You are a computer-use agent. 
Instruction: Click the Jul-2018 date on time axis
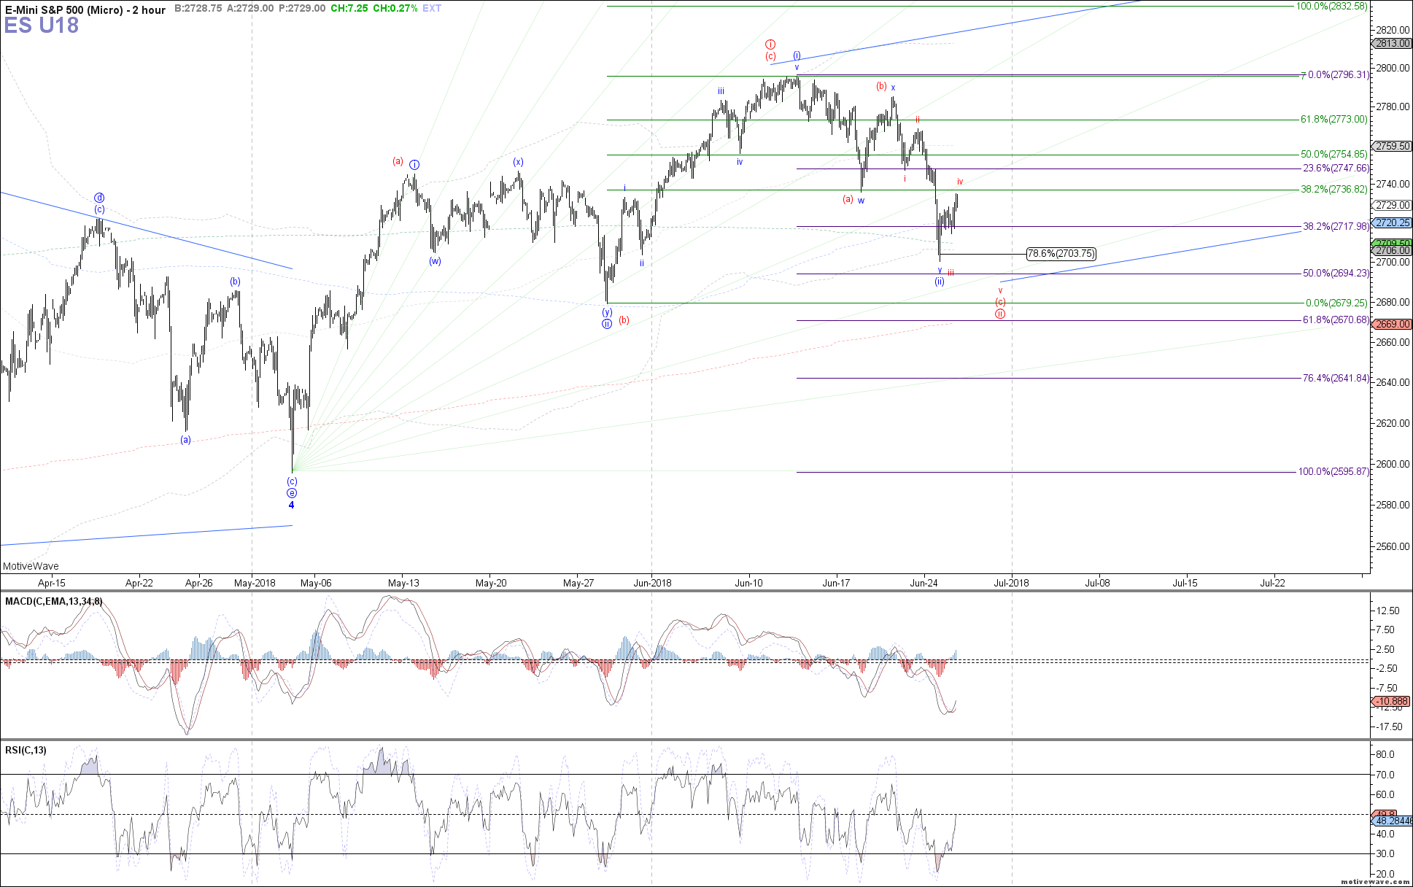[x=1012, y=583]
